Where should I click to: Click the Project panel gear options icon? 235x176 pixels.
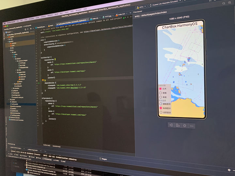click(x=31, y=29)
